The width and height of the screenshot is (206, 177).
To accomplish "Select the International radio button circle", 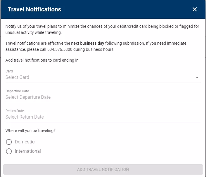I will (x=9, y=151).
